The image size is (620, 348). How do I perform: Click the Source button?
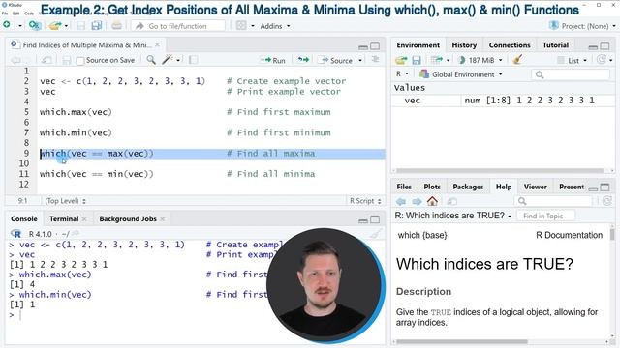click(336, 60)
